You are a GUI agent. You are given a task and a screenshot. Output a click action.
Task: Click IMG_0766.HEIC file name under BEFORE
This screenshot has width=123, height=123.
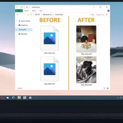click(50, 53)
